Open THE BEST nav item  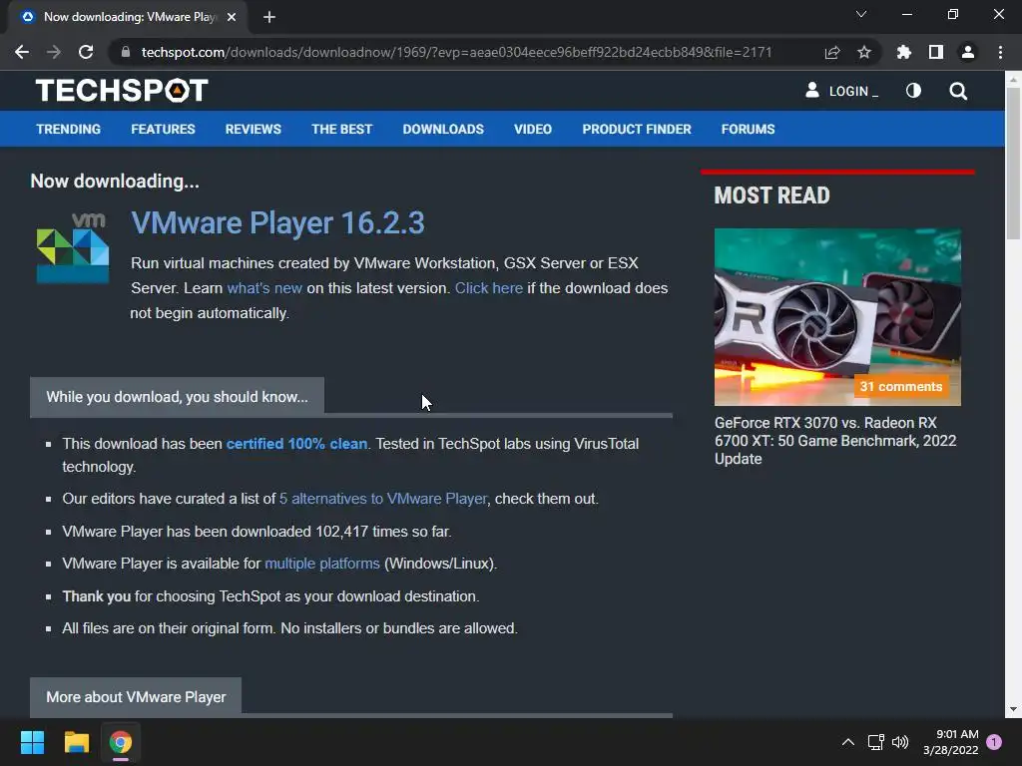pos(341,129)
